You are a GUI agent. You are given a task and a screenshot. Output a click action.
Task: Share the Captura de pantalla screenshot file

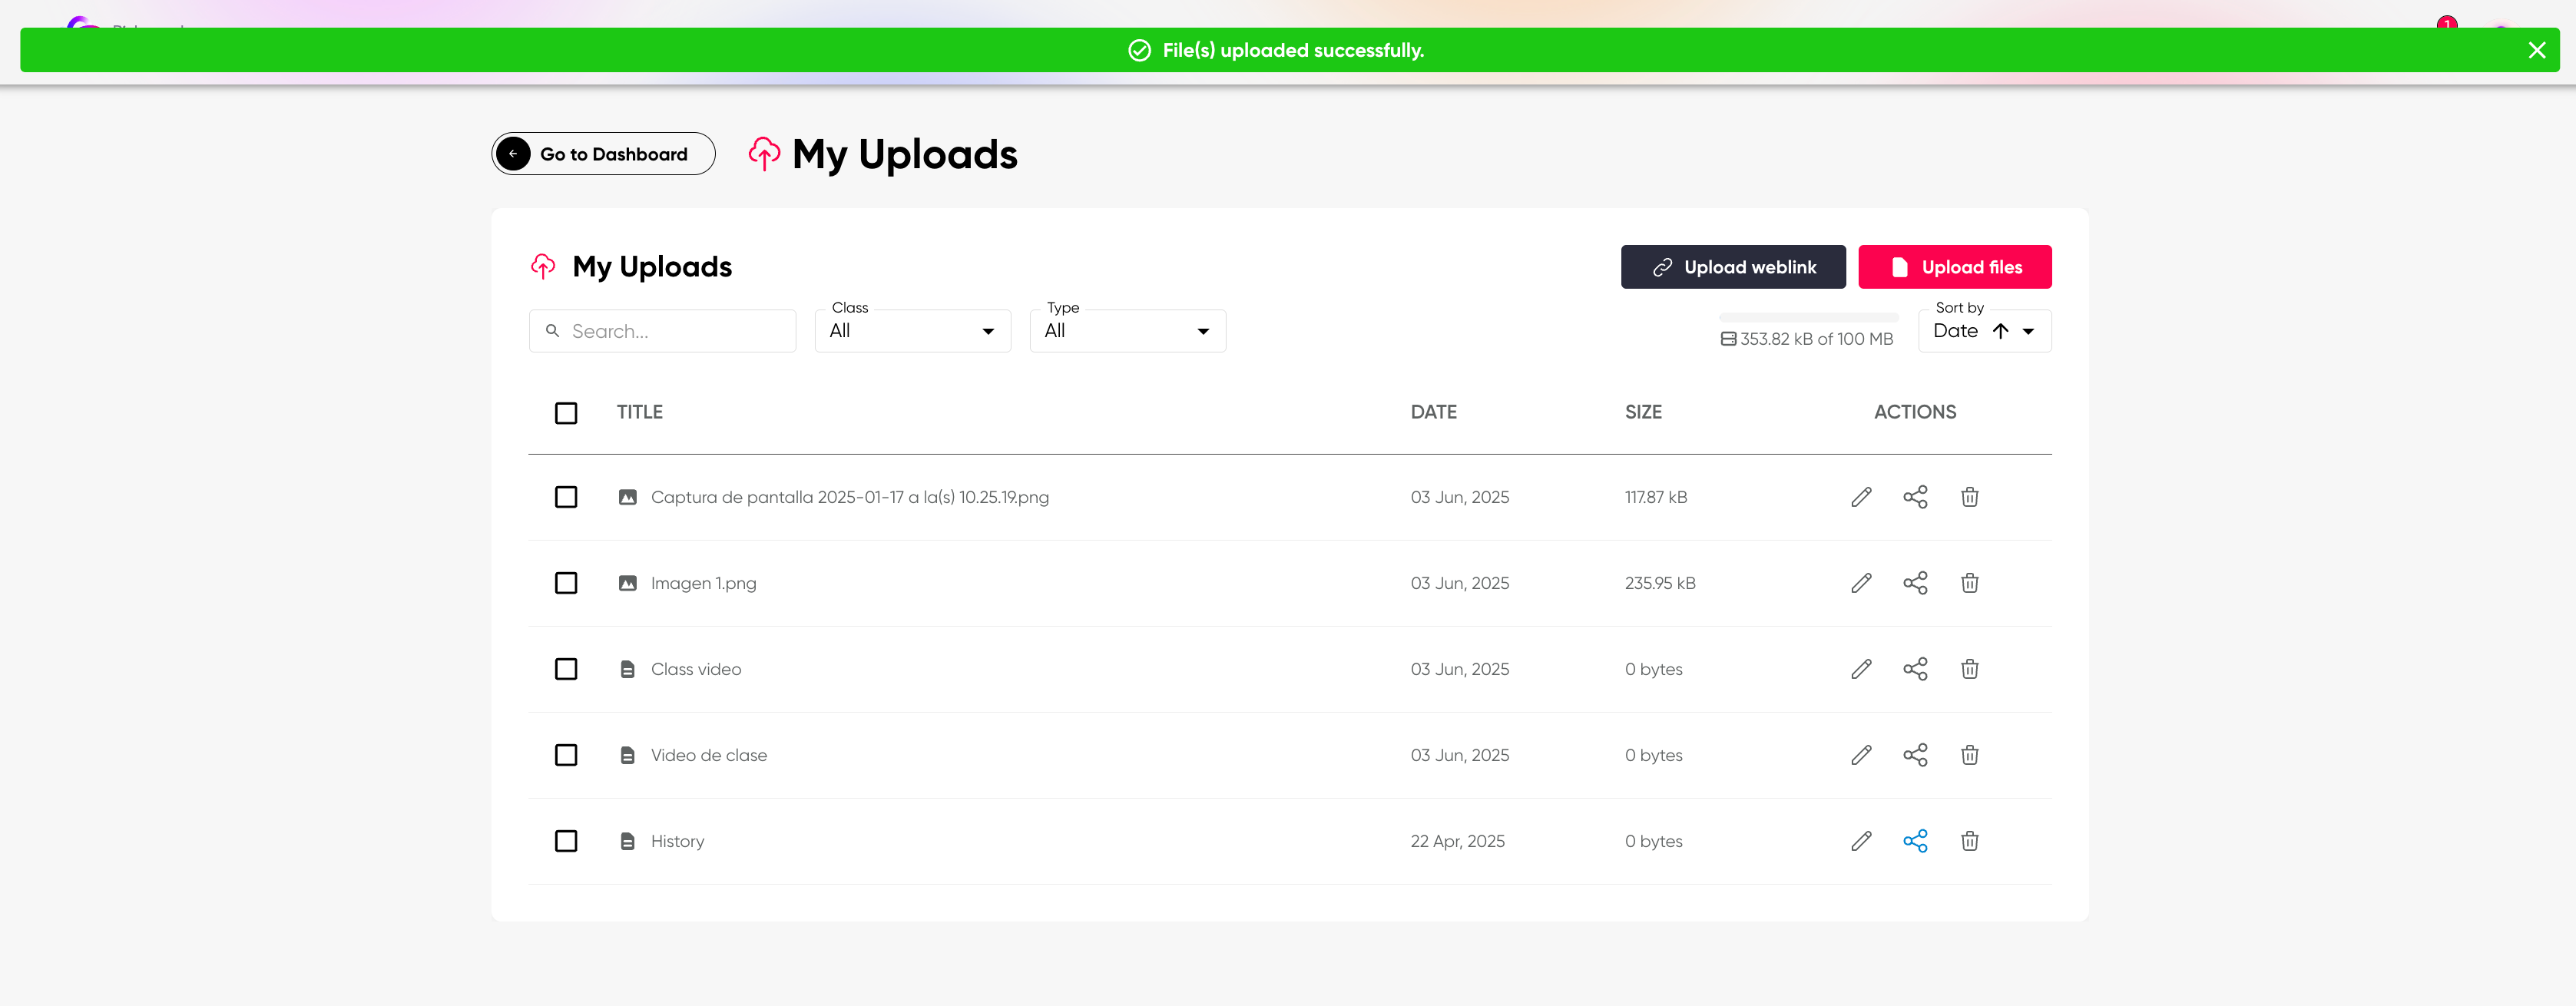pos(1914,497)
